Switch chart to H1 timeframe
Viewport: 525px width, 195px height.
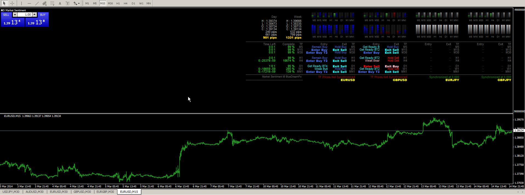[118, 3]
